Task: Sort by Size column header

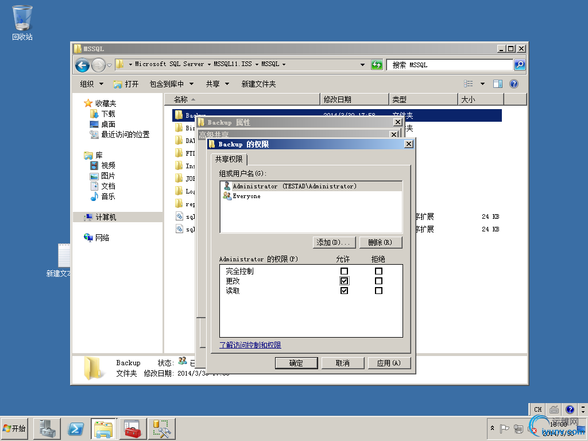Action: click(x=481, y=99)
